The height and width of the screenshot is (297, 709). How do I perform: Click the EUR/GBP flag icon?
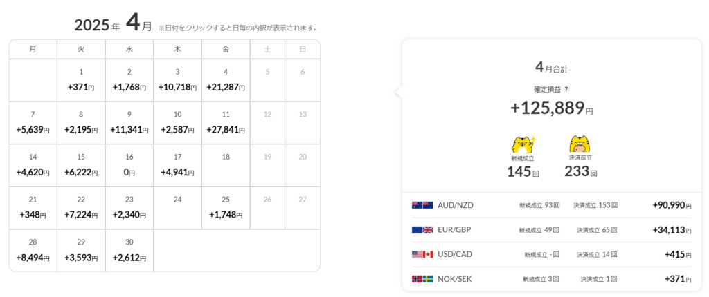[422, 230]
